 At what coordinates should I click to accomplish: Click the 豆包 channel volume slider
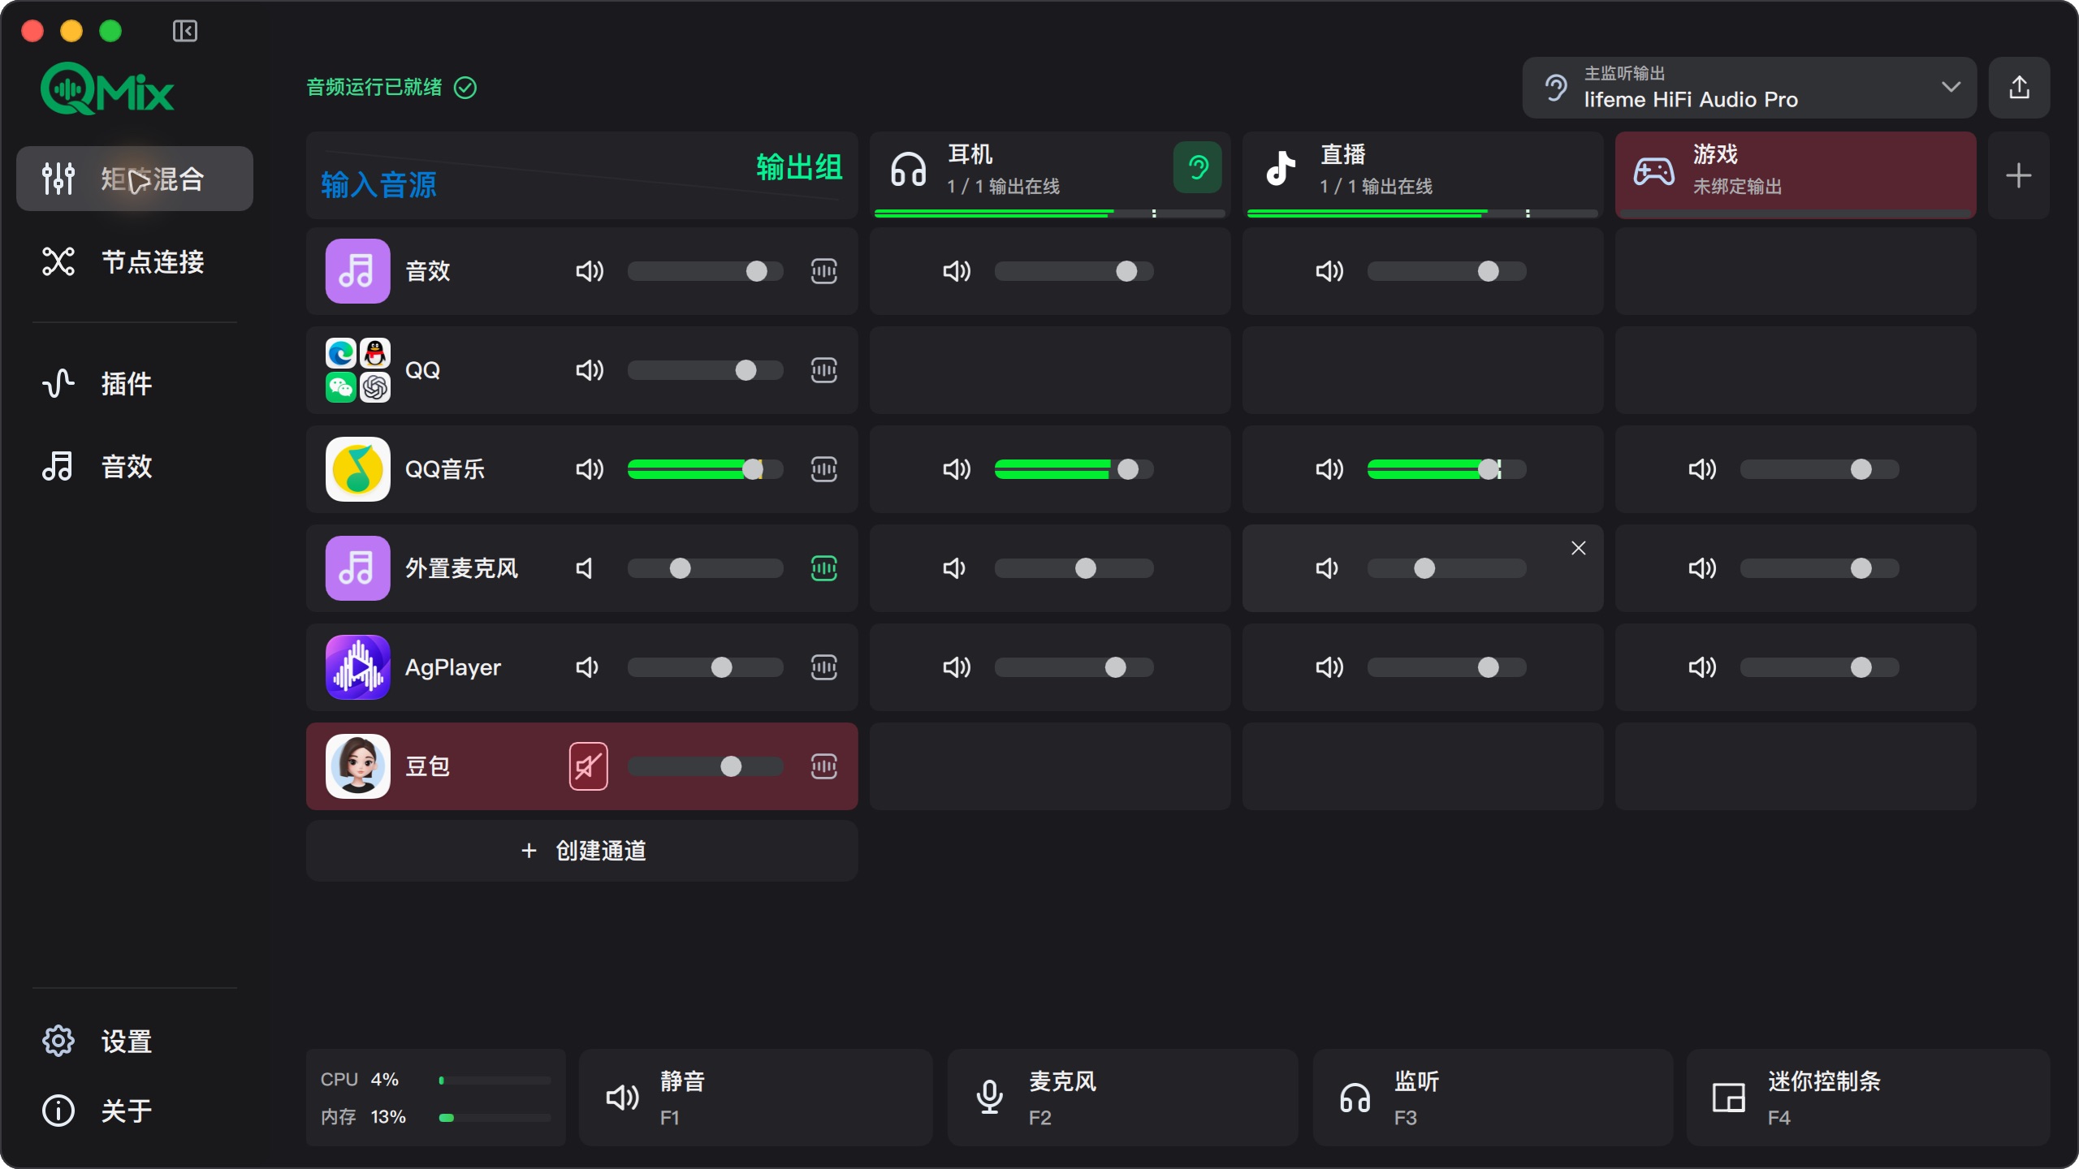tap(705, 766)
